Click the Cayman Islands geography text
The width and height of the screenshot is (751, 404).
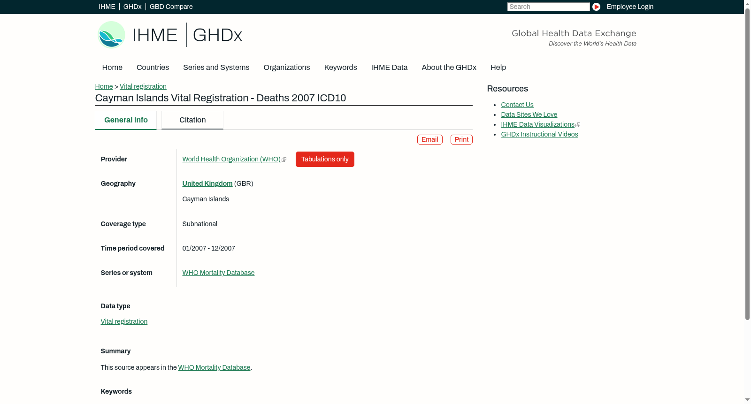(206, 199)
